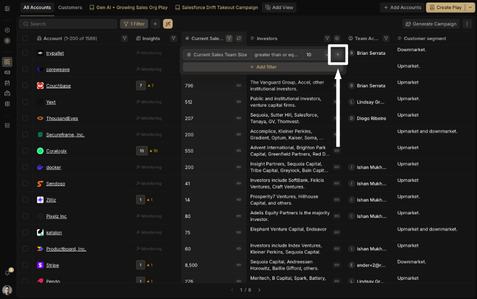Remove the Current Sales Team Size filter

pos(338,55)
